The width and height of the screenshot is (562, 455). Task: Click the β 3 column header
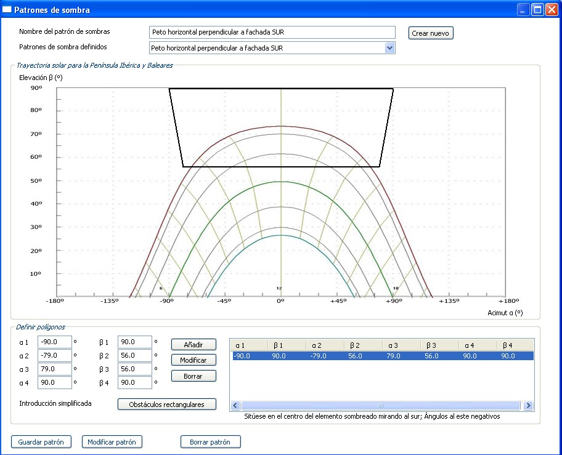pos(439,345)
